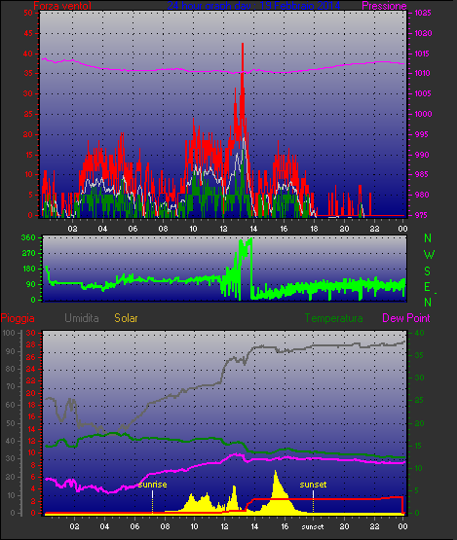Image resolution: width=457 pixels, height=540 pixels.
Task: Select 270 on the wind direction axis
Action: pyautogui.click(x=28, y=253)
